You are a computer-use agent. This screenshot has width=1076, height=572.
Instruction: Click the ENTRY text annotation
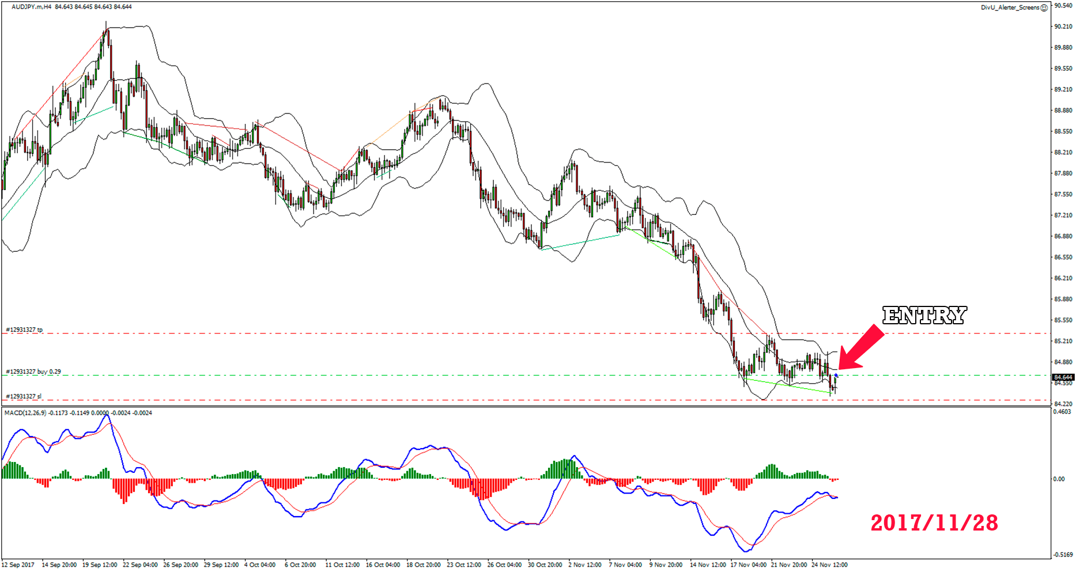pos(924,316)
